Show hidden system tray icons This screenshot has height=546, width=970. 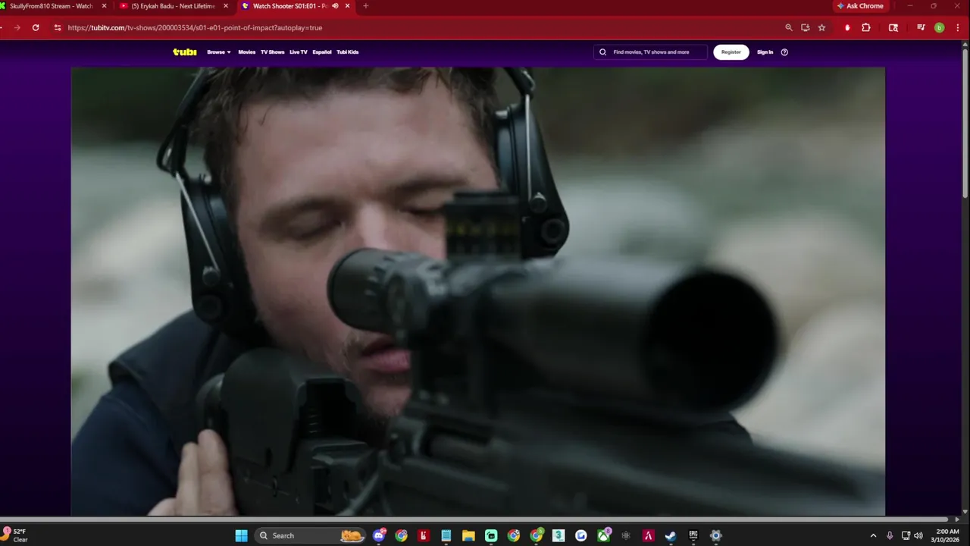pos(873,535)
